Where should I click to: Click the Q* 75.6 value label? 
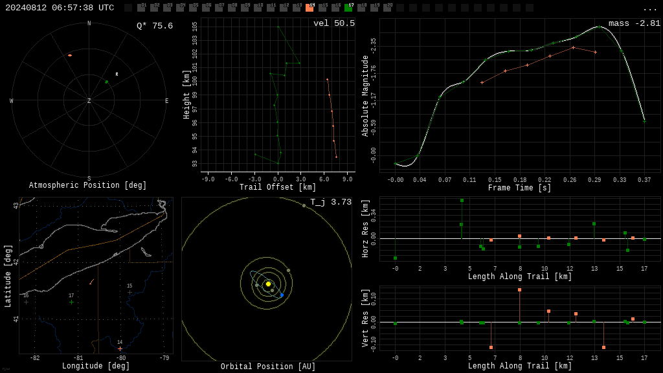coord(155,26)
